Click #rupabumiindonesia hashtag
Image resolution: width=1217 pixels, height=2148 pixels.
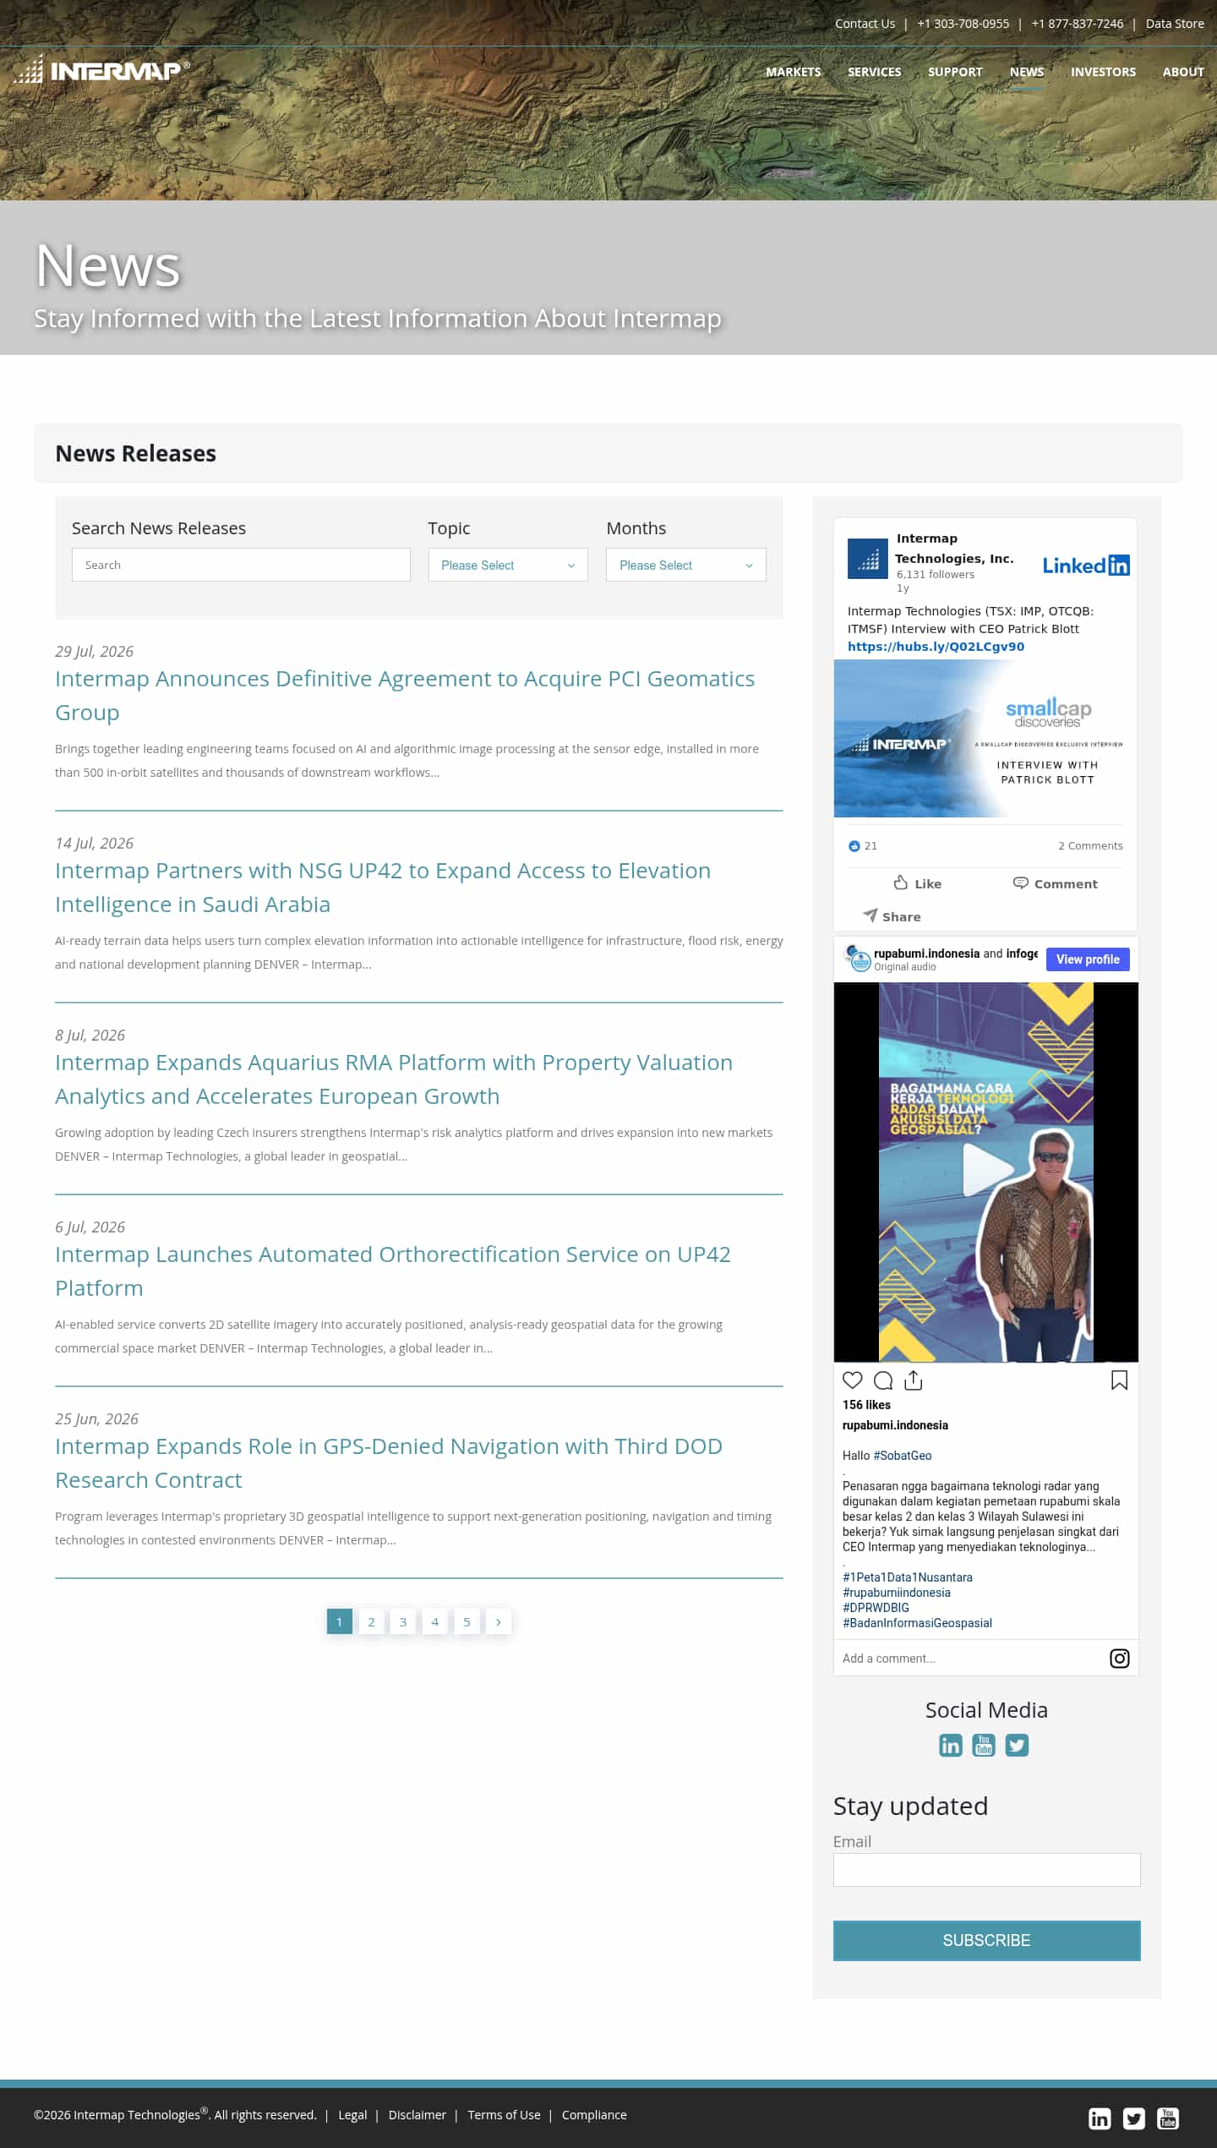(x=897, y=1593)
